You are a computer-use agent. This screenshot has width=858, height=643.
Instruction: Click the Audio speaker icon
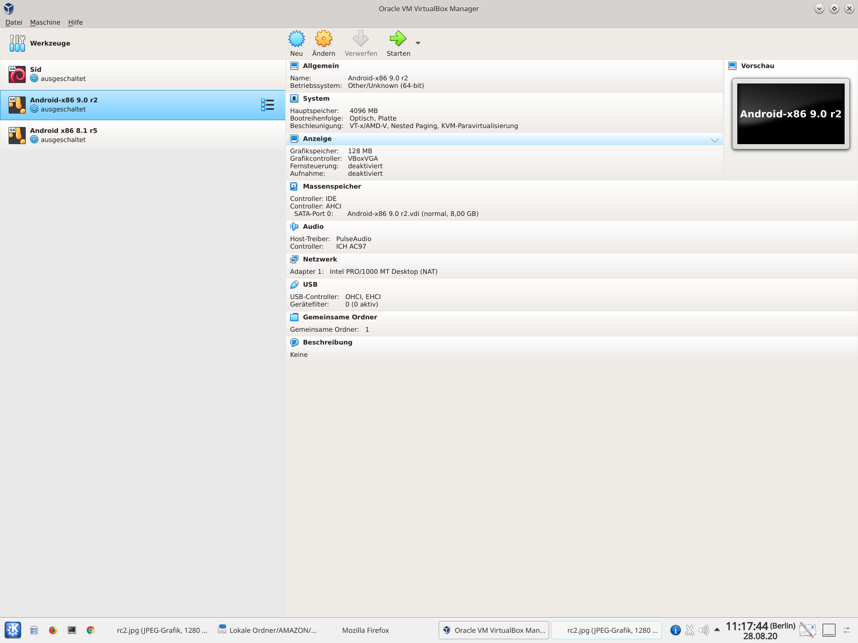[x=294, y=227]
